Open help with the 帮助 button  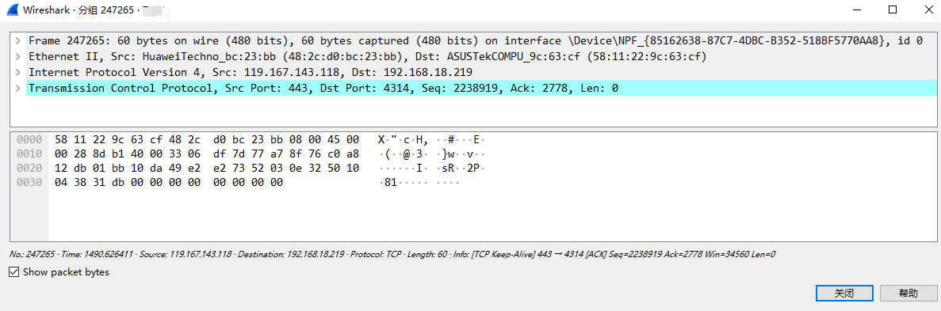tap(908, 293)
